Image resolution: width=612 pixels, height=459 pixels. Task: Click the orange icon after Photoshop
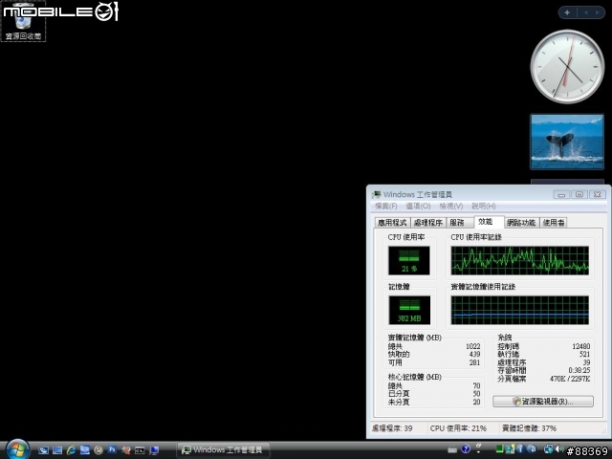[125, 450]
